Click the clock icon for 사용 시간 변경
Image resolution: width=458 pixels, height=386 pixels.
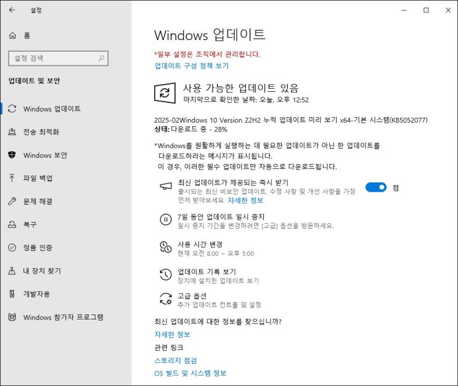(166, 247)
